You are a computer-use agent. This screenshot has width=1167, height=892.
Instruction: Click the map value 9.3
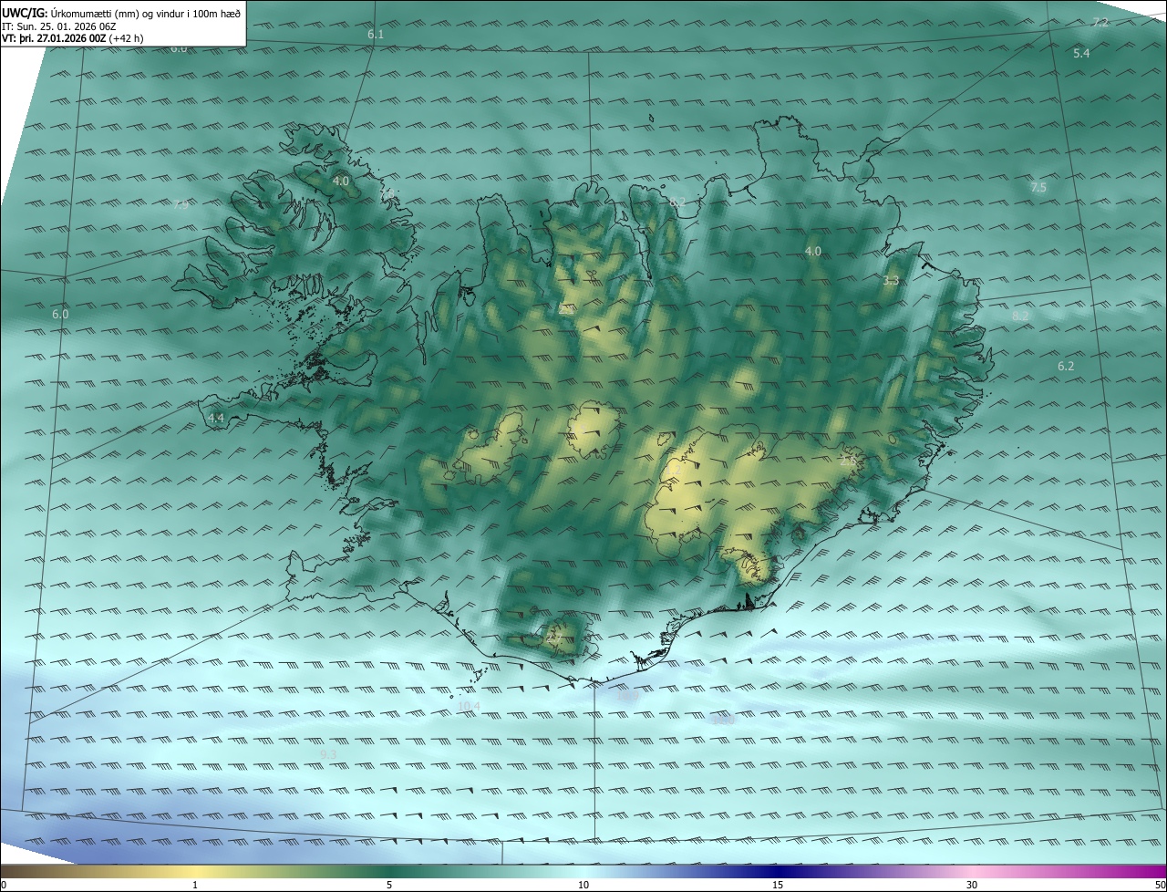[329, 754]
